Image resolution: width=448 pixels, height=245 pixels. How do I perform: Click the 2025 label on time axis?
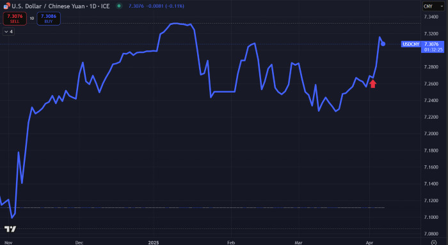click(154, 242)
